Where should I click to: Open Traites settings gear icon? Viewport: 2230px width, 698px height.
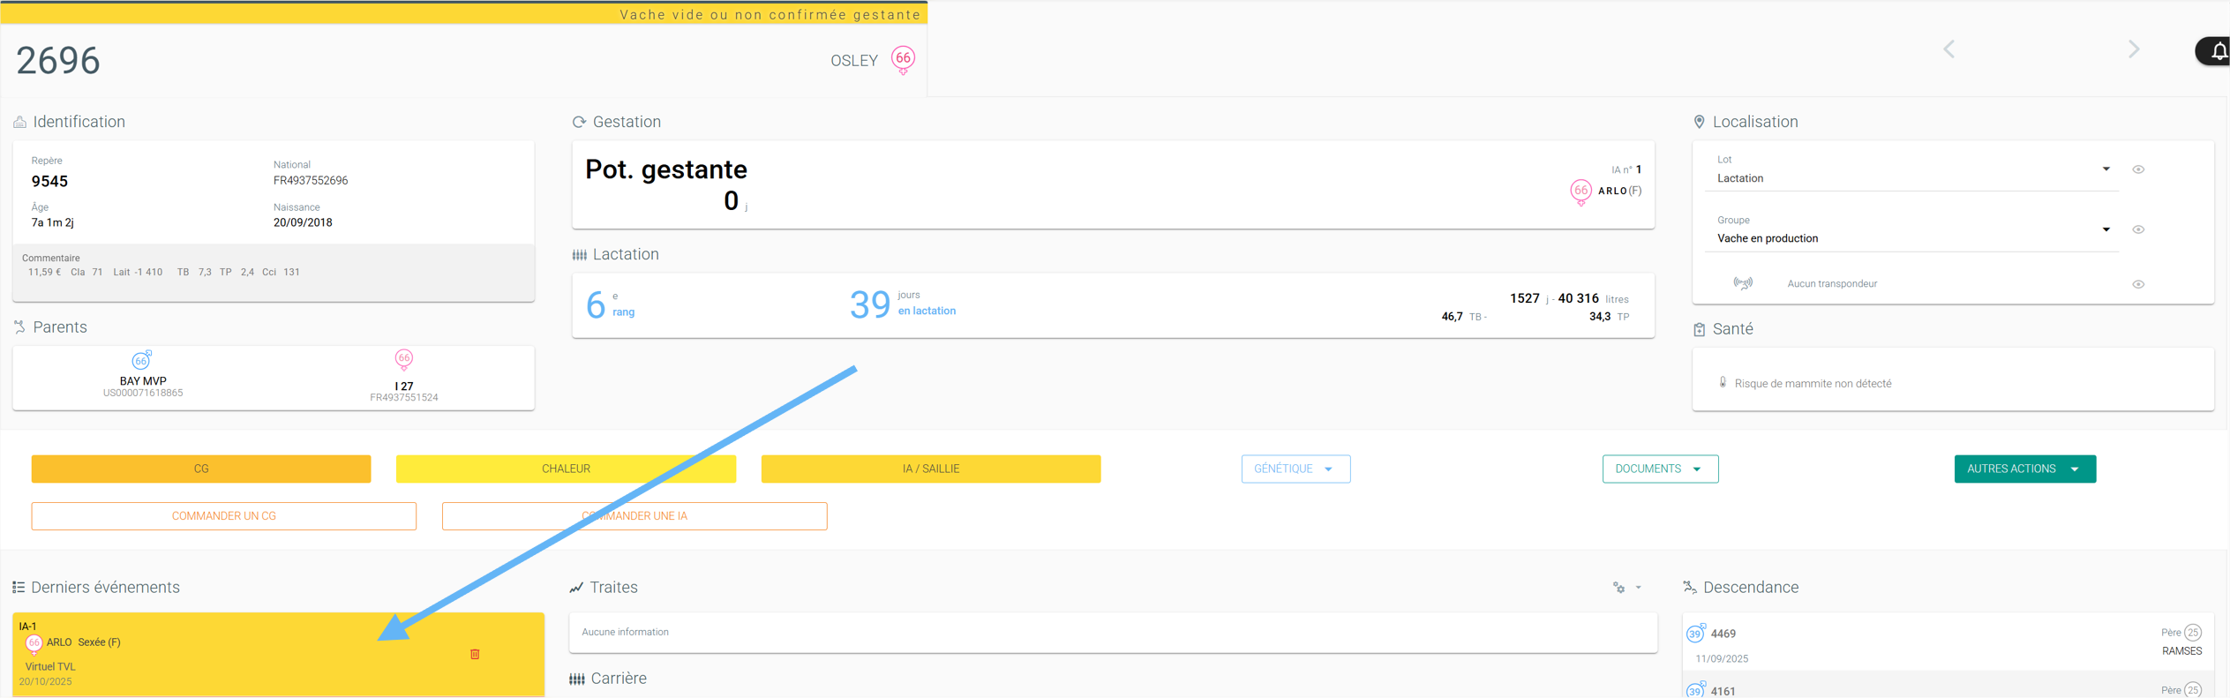(x=1619, y=588)
